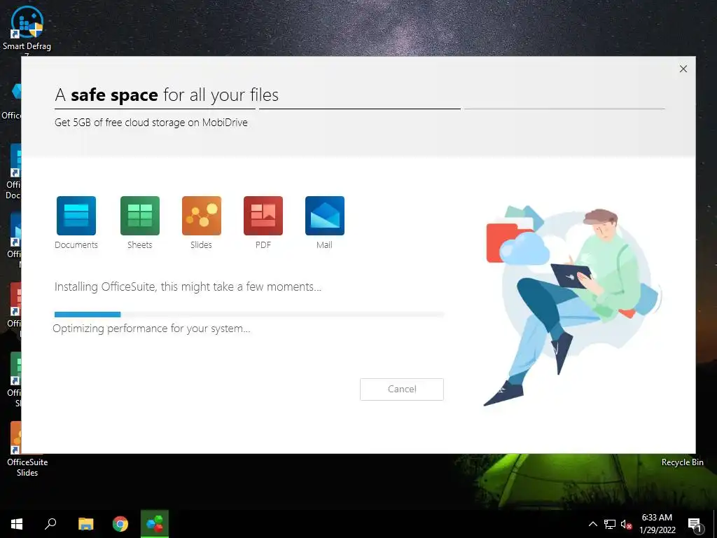Viewport: 717px width, 538px height.
Task: Cancel the OfficeSuite installation
Action: pyautogui.click(x=401, y=389)
